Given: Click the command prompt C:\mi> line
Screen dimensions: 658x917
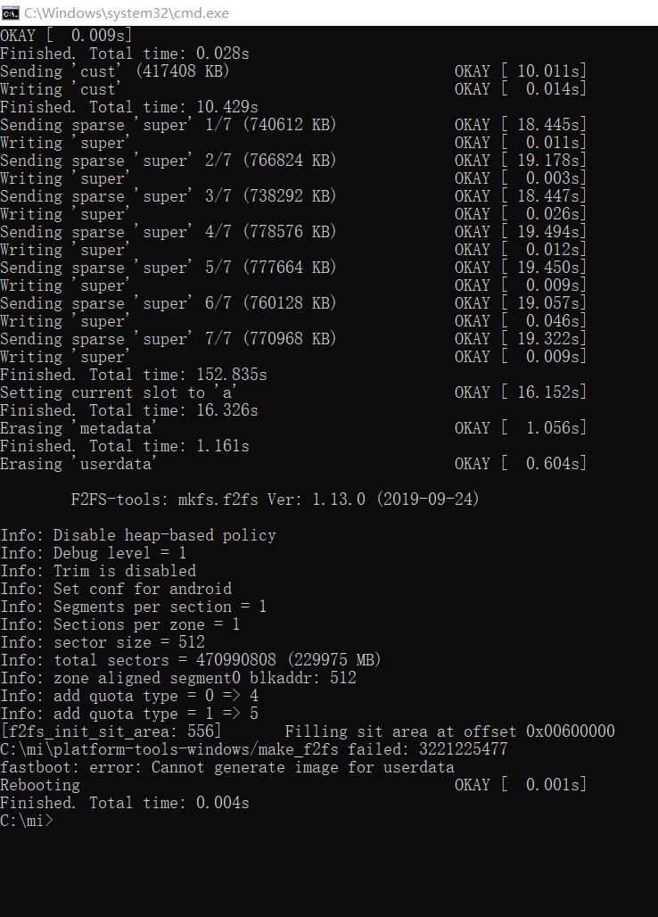Looking at the screenshot, I should (26, 821).
